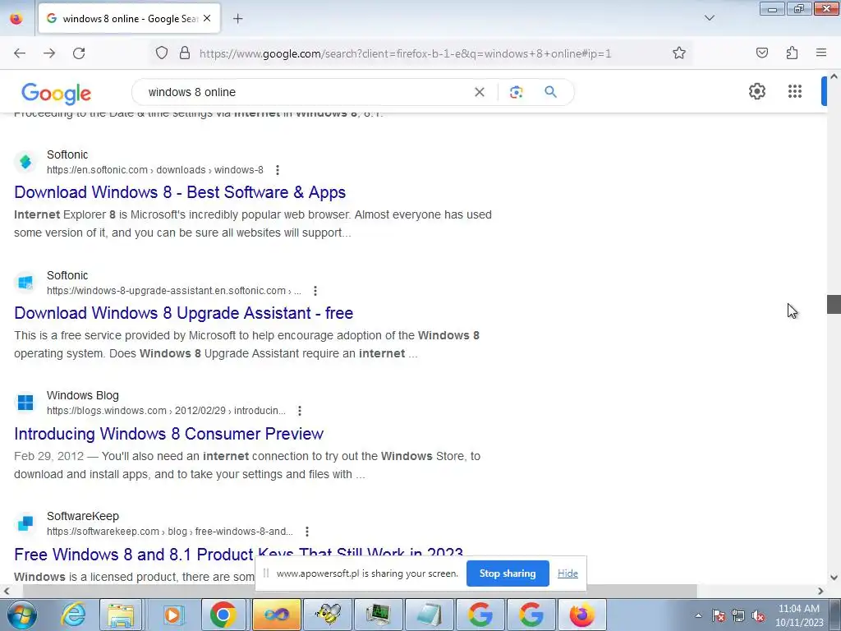List all tabs dropdown arrow

point(709,18)
